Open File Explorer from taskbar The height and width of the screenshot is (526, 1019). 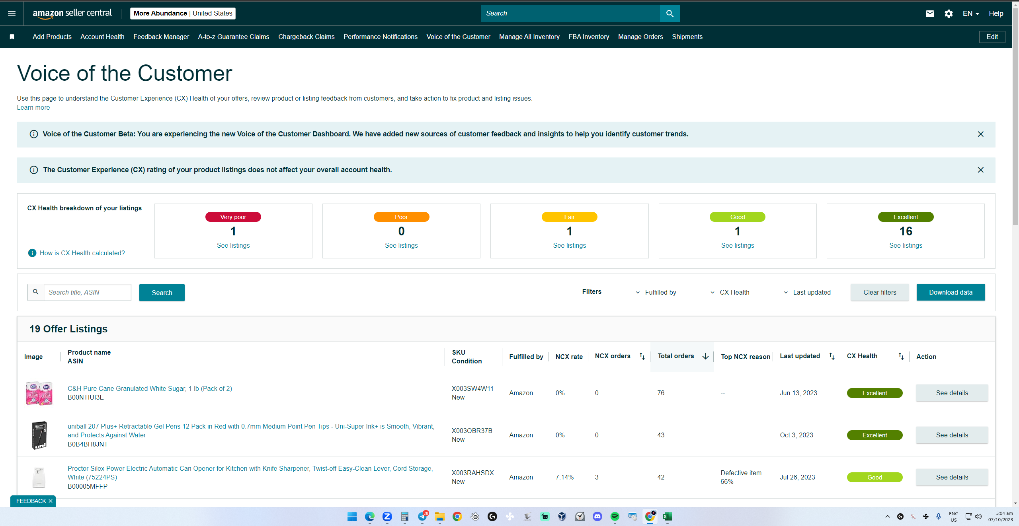[x=439, y=516]
